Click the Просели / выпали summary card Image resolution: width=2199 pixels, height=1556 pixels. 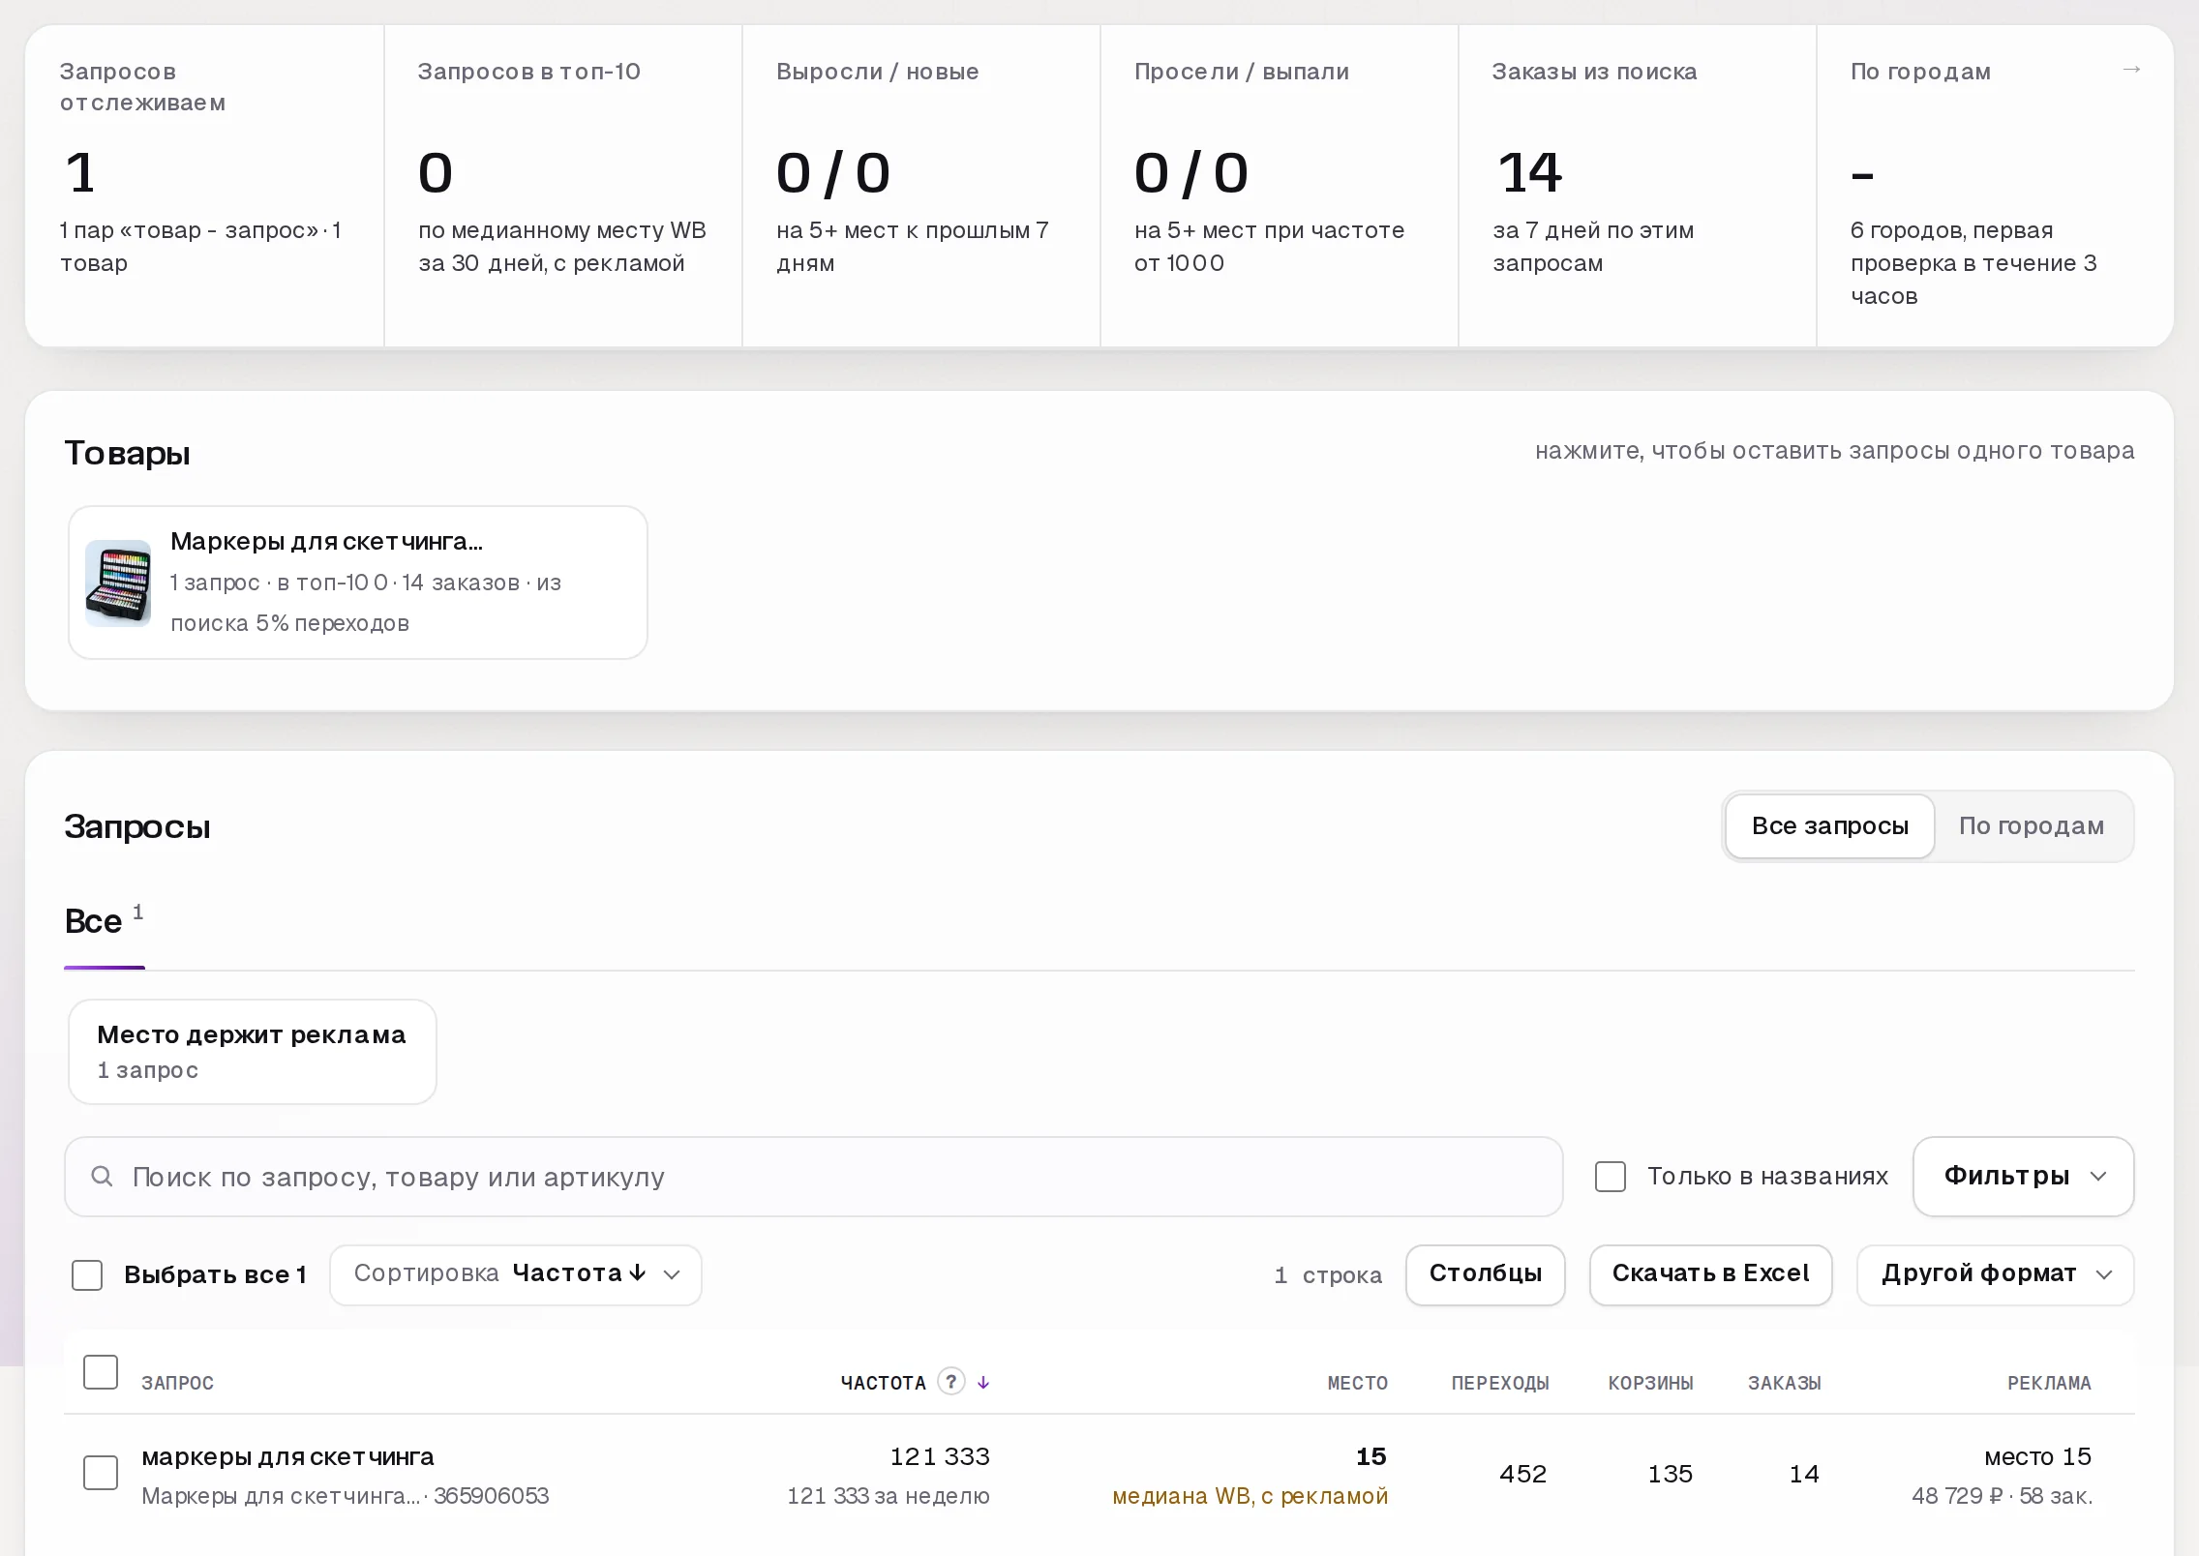1280,186
